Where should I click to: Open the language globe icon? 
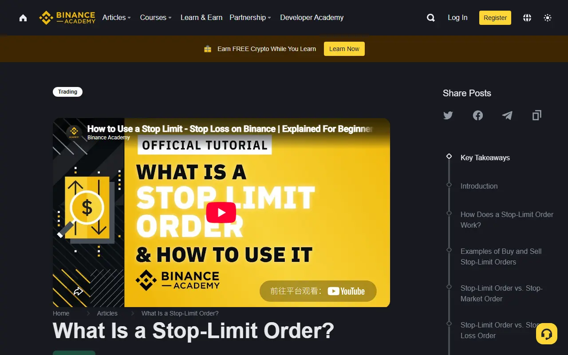click(527, 18)
